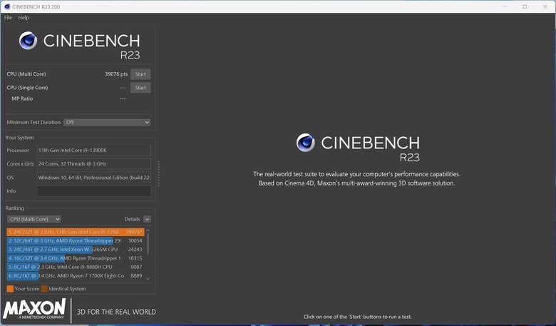The height and width of the screenshot is (326, 556).
Task: Click the Cinebench title bar app icon
Action: (x=7, y=6)
